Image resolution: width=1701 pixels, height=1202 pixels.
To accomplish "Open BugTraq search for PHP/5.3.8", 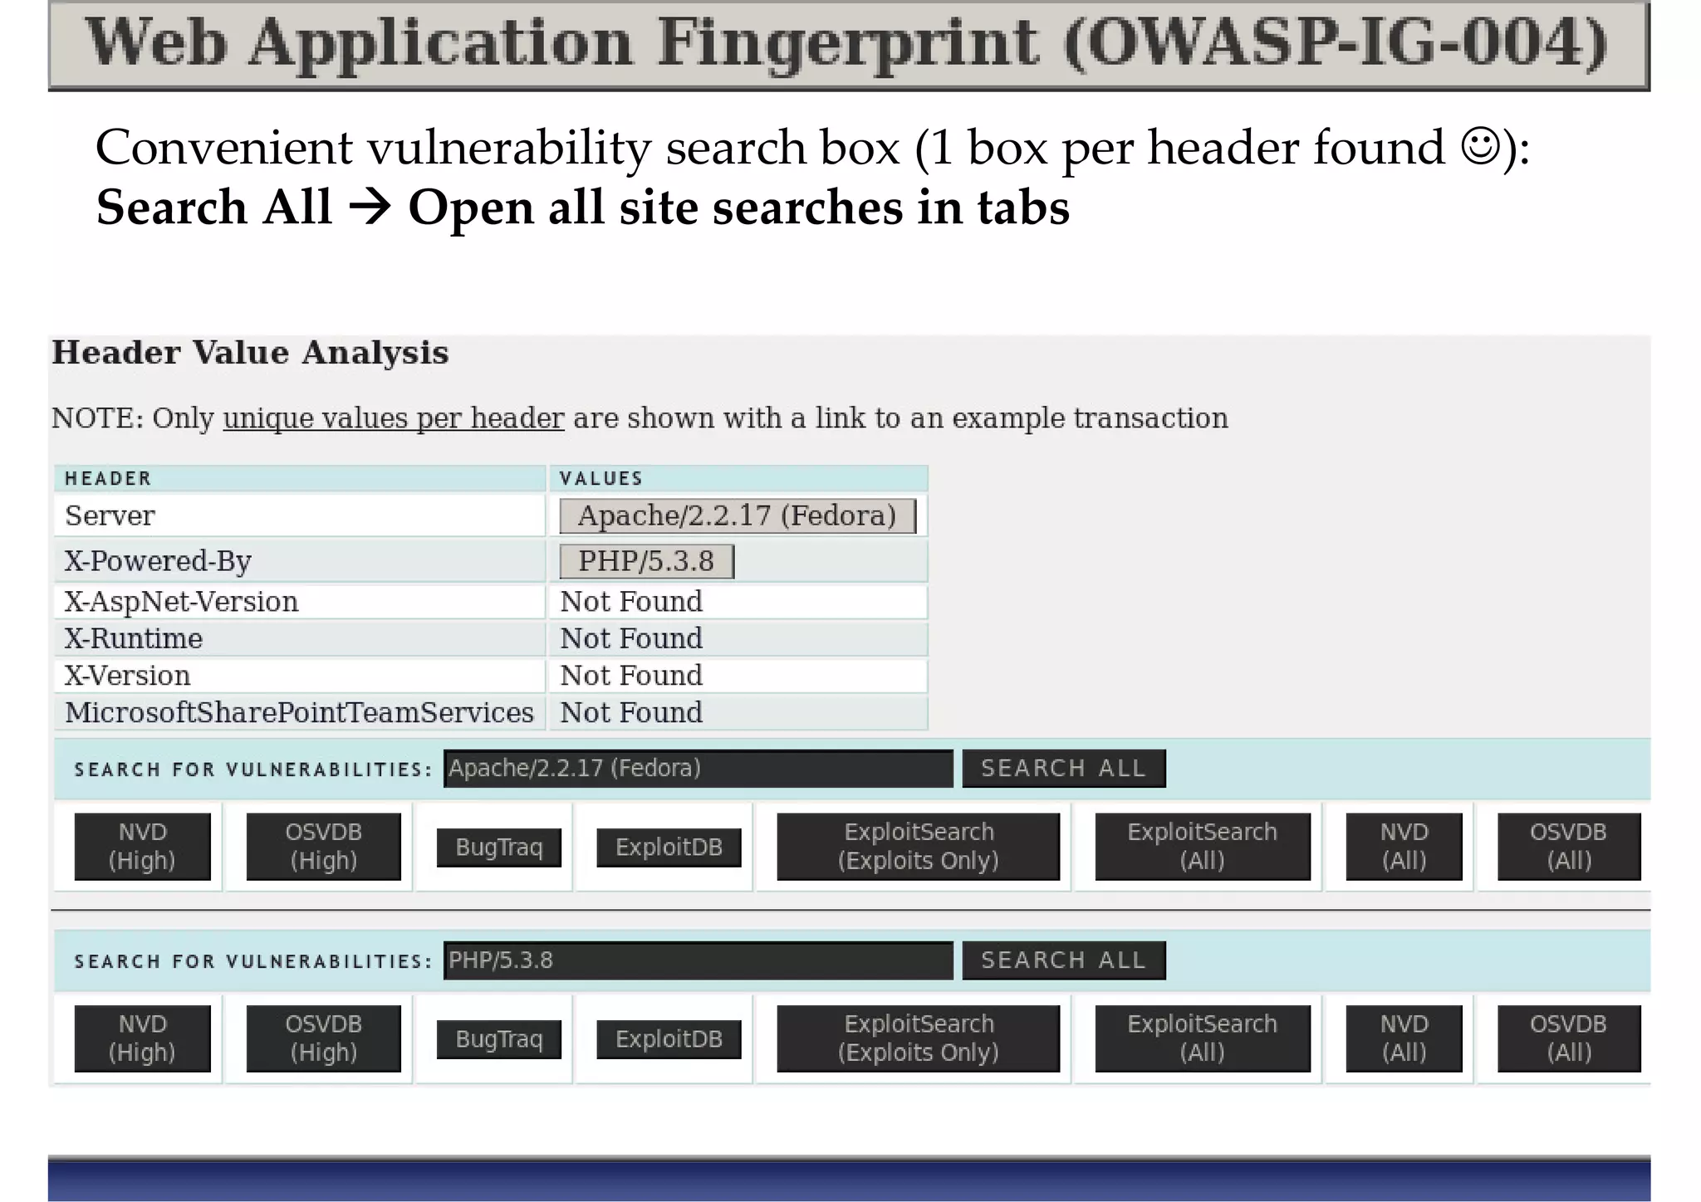I will [x=498, y=1039].
